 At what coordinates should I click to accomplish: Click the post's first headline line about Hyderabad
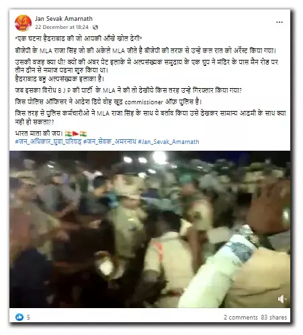coord(79,38)
